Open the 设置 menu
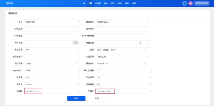 coord(134,3)
